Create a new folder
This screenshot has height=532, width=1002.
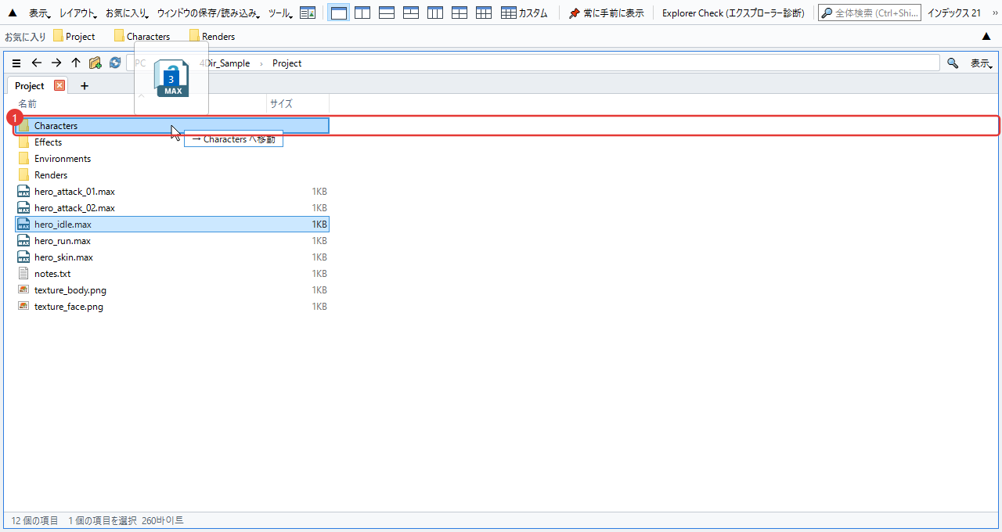pos(96,63)
